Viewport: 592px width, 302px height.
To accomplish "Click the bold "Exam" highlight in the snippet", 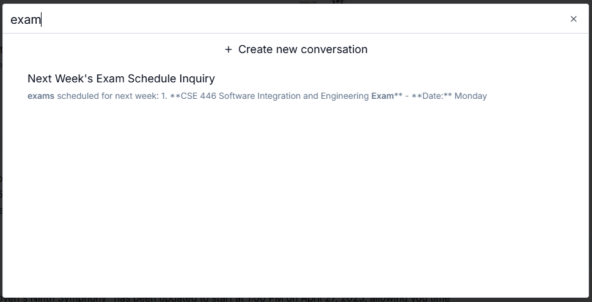I will (382, 96).
